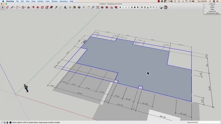Click the dark circle status bar icon
The height and width of the screenshot is (124, 221).
click(x=10, y=123)
